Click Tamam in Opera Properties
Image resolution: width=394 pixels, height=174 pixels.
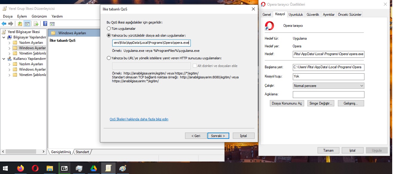pos(328,150)
